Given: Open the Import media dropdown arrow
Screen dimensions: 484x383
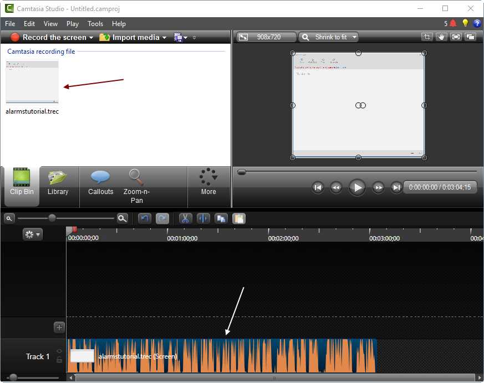Looking at the screenshot, I should [164, 37].
